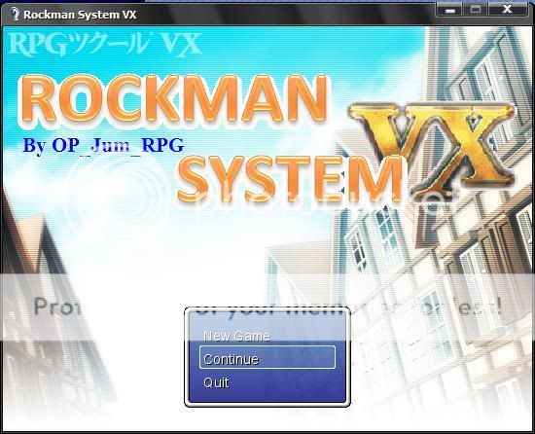Close the Rockman System VX window
Image resolution: width=535 pixels, height=434 pixels.
[x=508, y=10]
